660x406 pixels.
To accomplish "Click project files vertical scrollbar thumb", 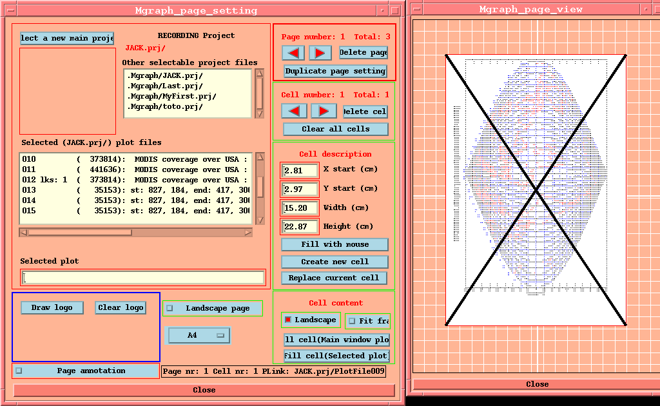I will [260, 93].
